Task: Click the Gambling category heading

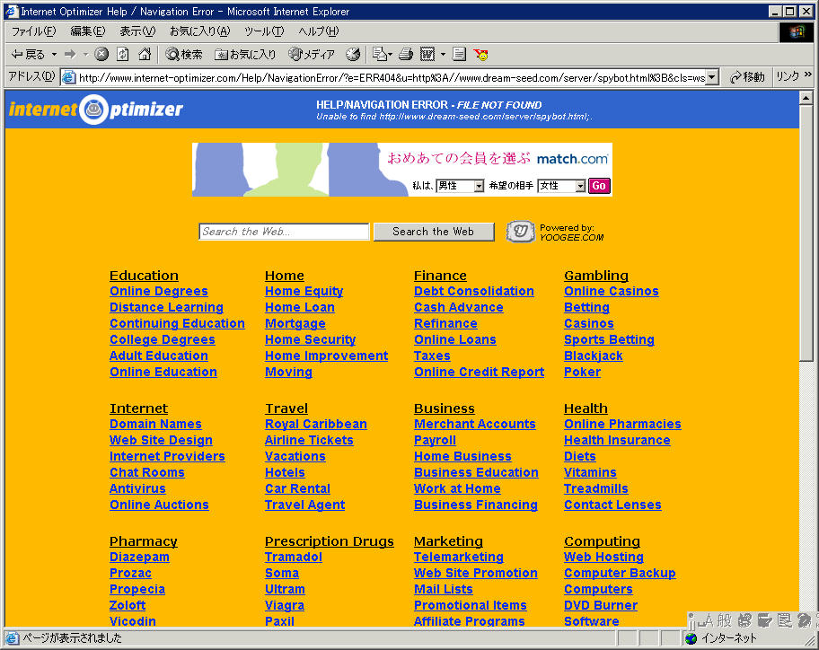Action: (596, 276)
